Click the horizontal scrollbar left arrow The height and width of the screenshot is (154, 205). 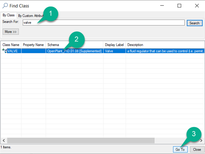pos(4,140)
